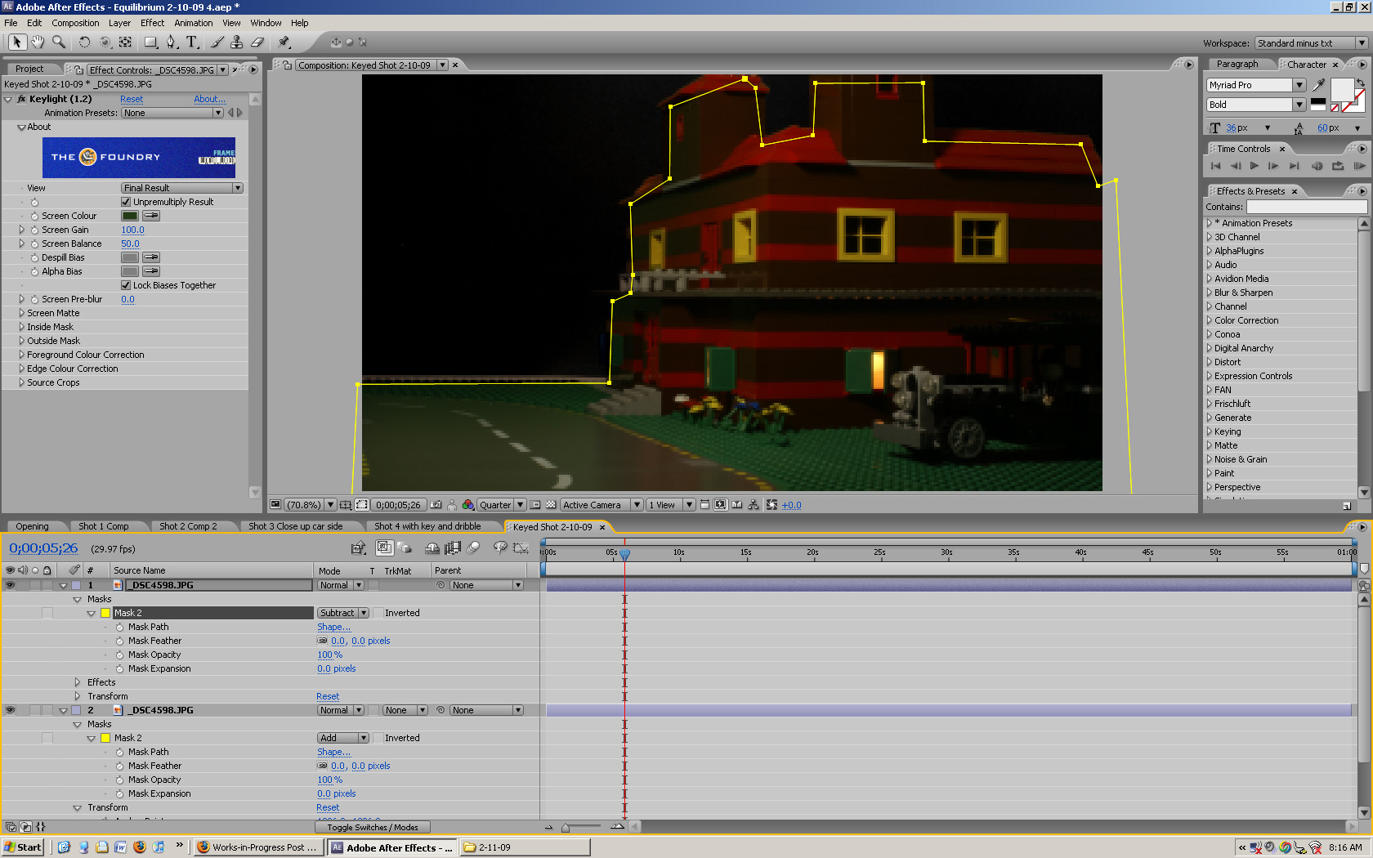Viewport: 1373px width, 858px height.
Task: Select the Brush tool
Action: click(x=217, y=42)
